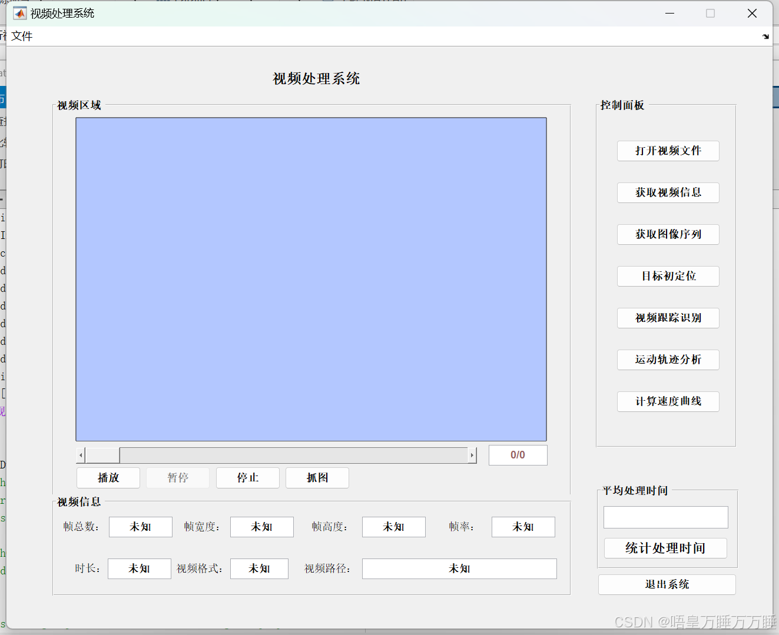
Task: Click 获取视频信息 button
Action: coord(668,192)
